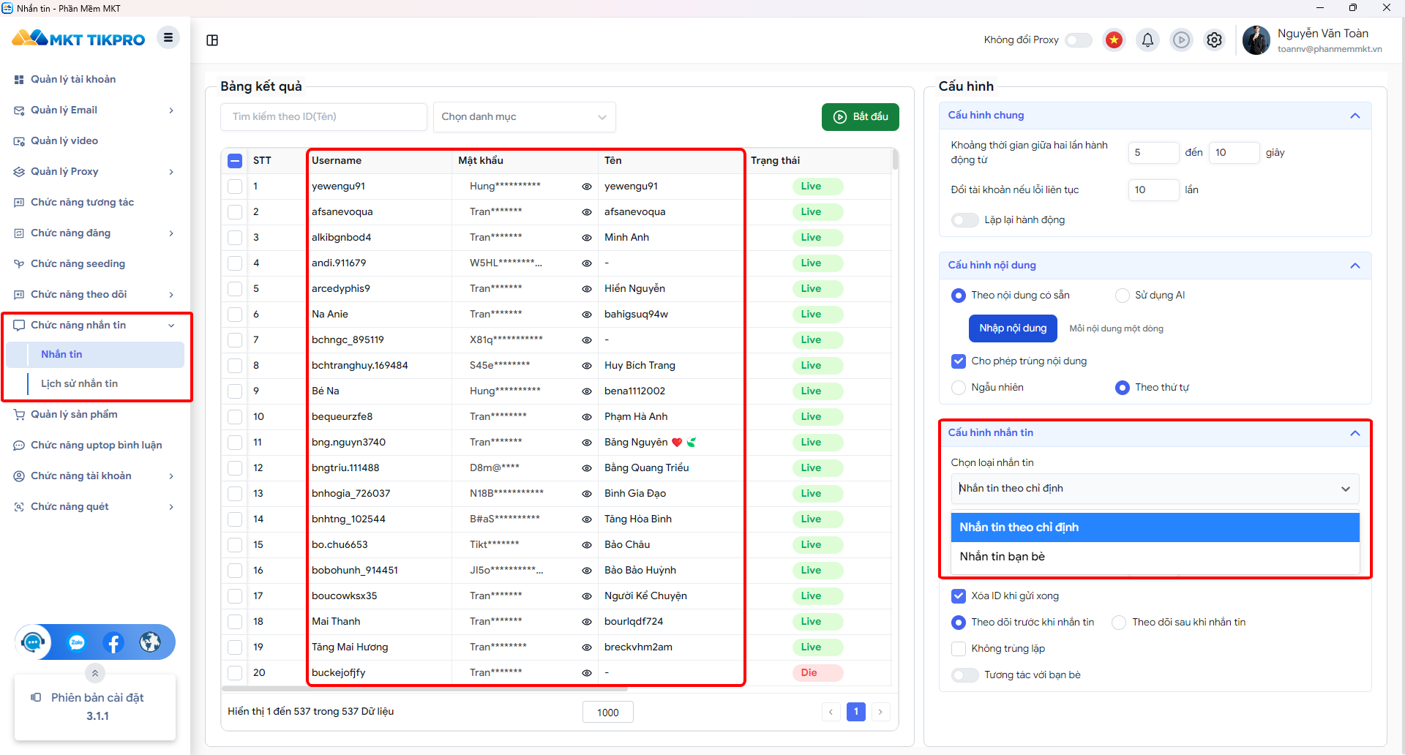Open the Zalo chat icon
Image resolution: width=1405 pixels, height=755 pixels.
coord(77,642)
